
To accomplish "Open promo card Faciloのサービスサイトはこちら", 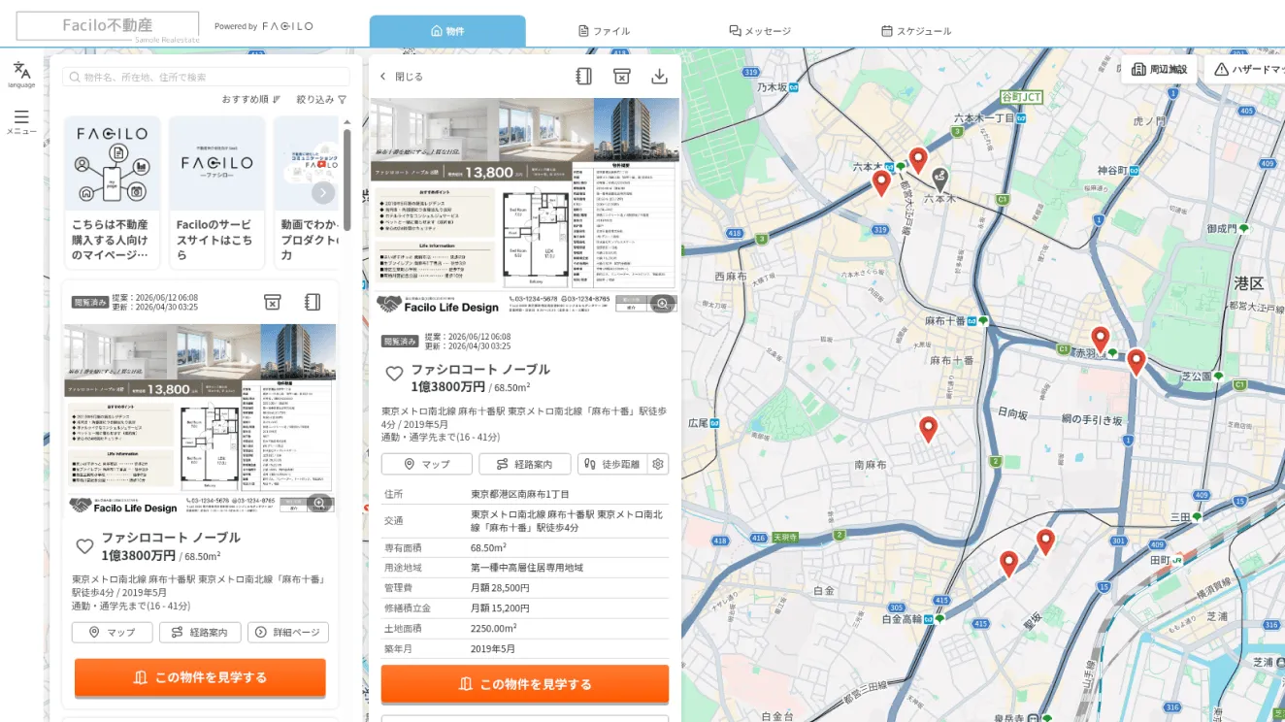I will (x=217, y=192).
